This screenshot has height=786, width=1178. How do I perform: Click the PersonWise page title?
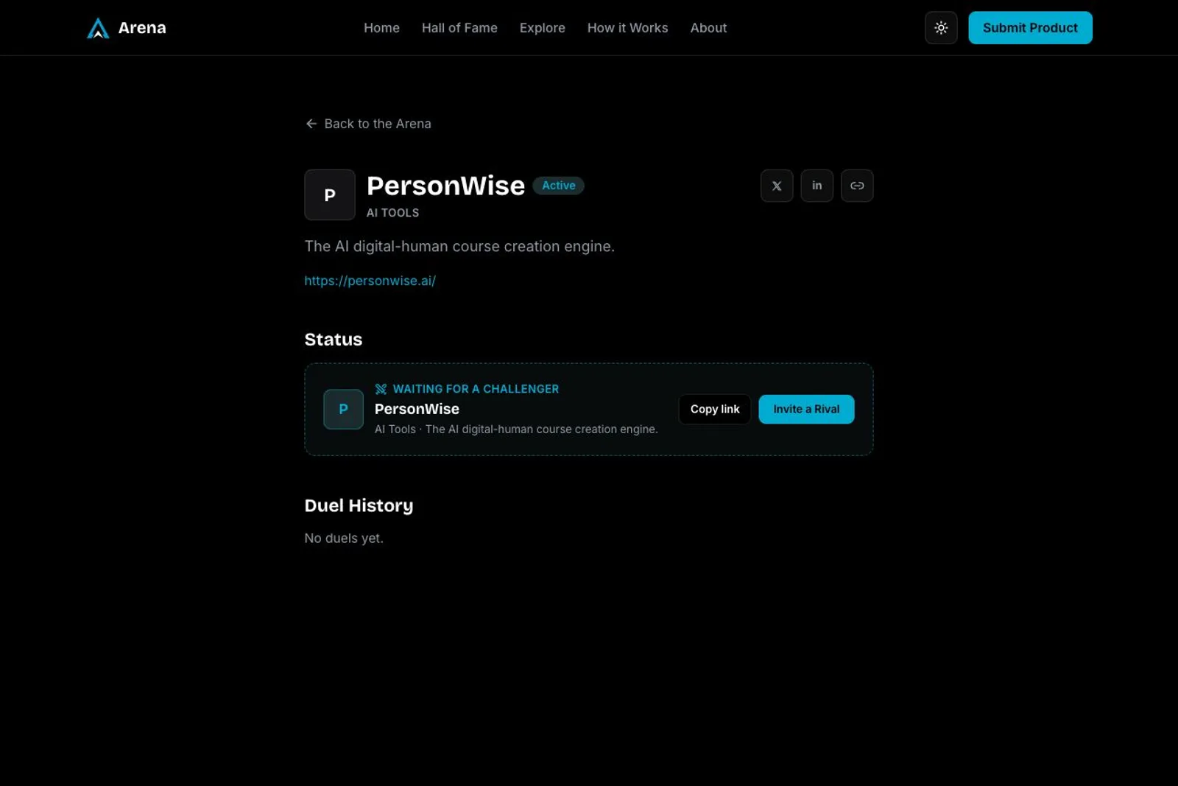[x=445, y=186]
